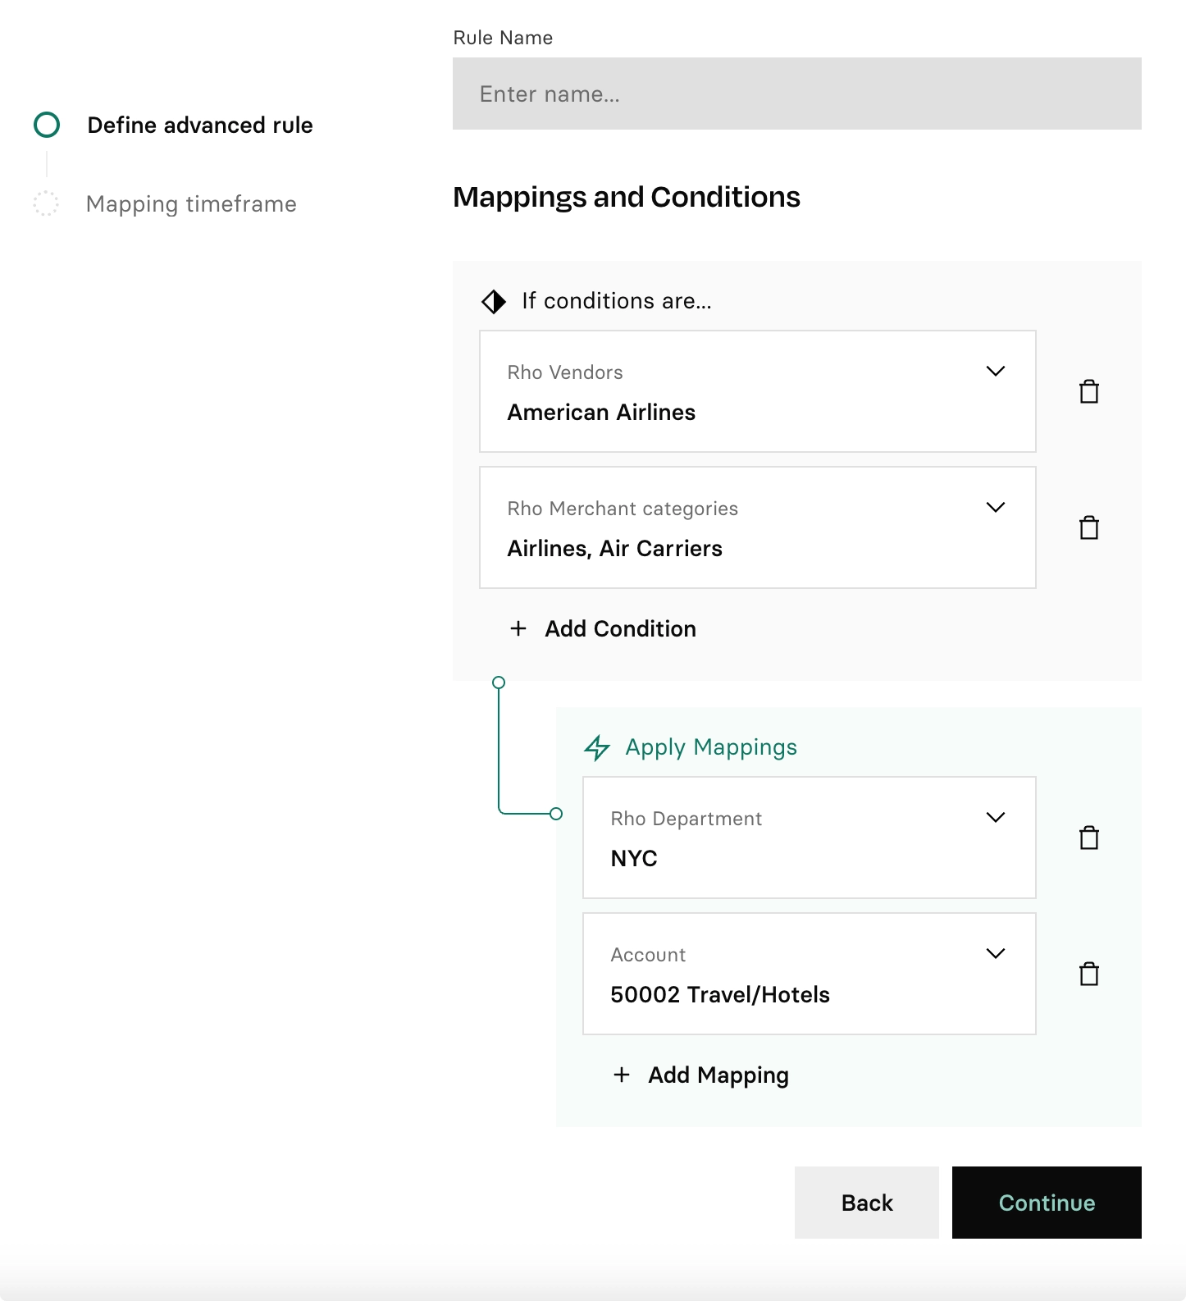Expand the Rho Vendors dropdown chevron

tap(995, 372)
